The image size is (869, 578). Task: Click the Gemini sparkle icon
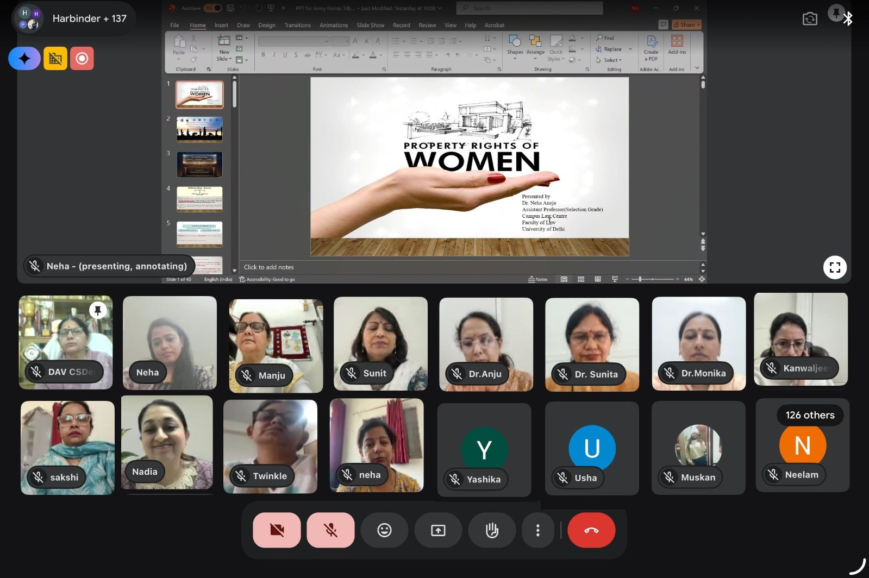coord(24,59)
